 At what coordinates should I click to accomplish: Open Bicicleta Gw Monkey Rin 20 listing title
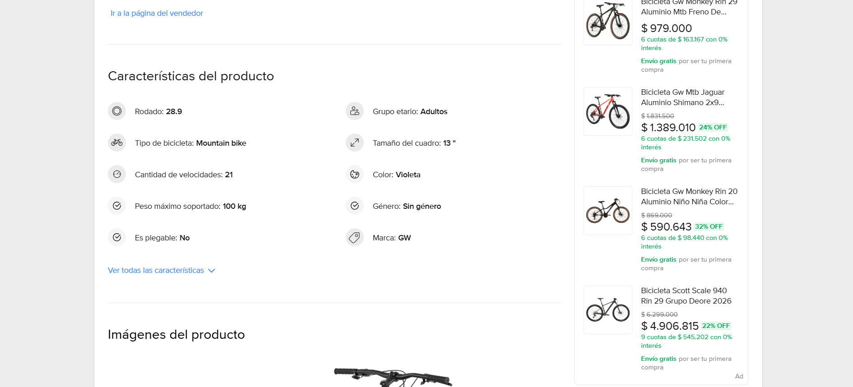(689, 197)
